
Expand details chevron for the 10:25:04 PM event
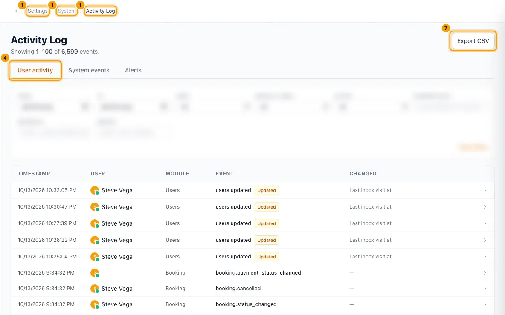click(x=485, y=257)
